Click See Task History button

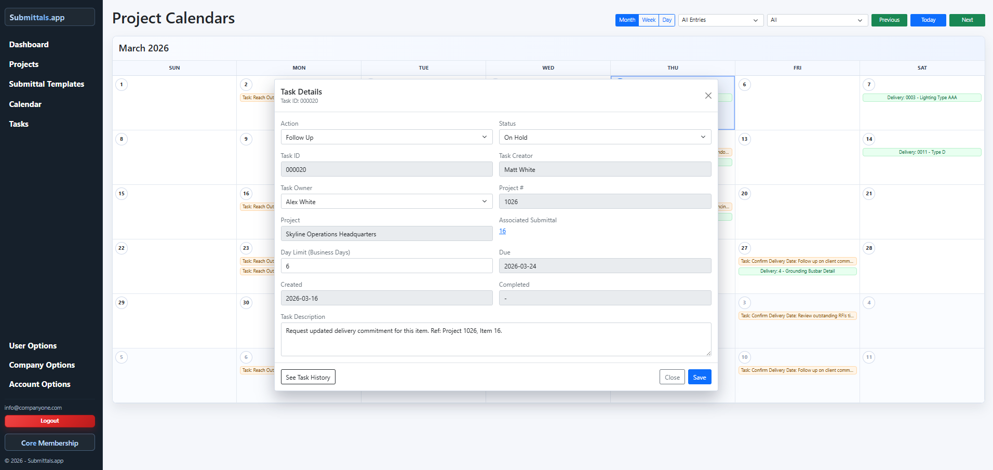coord(308,377)
